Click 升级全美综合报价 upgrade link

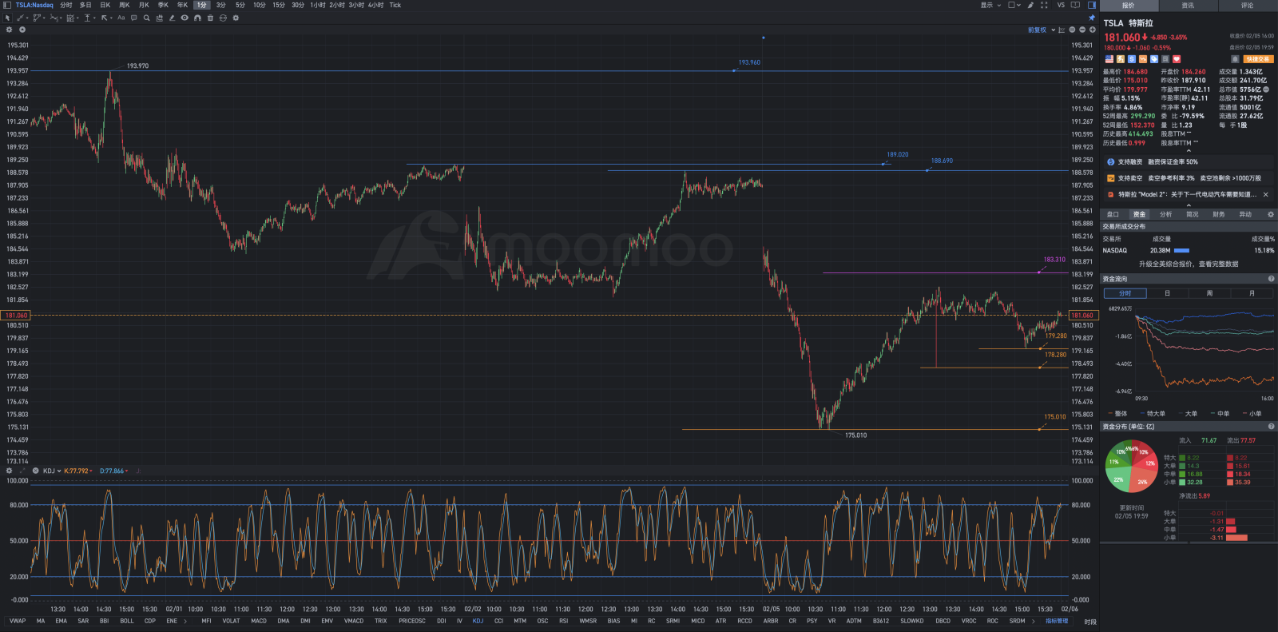tap(1189, 264)
